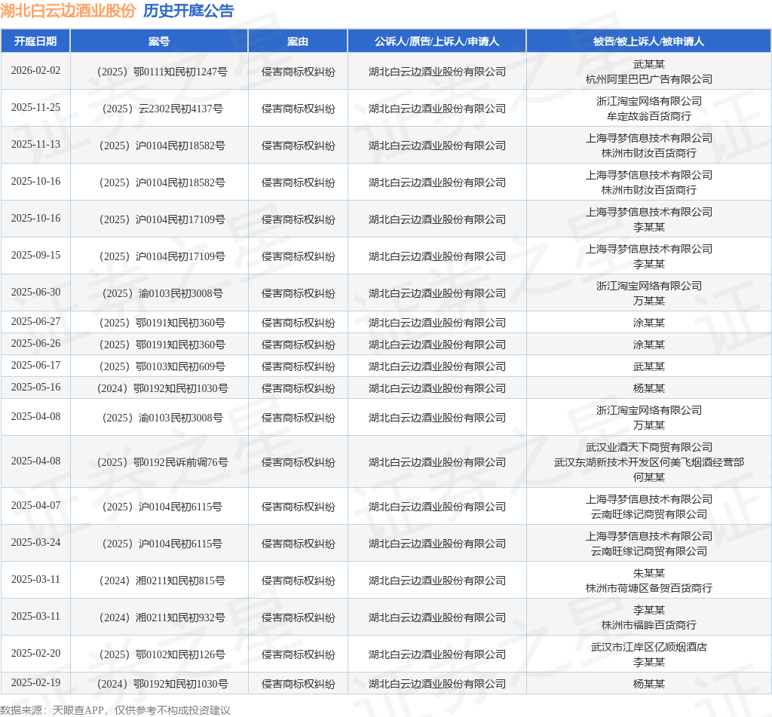
Task: Click defendant 武汉业酒天下商贸有限公司
Action: click(649, 447)
